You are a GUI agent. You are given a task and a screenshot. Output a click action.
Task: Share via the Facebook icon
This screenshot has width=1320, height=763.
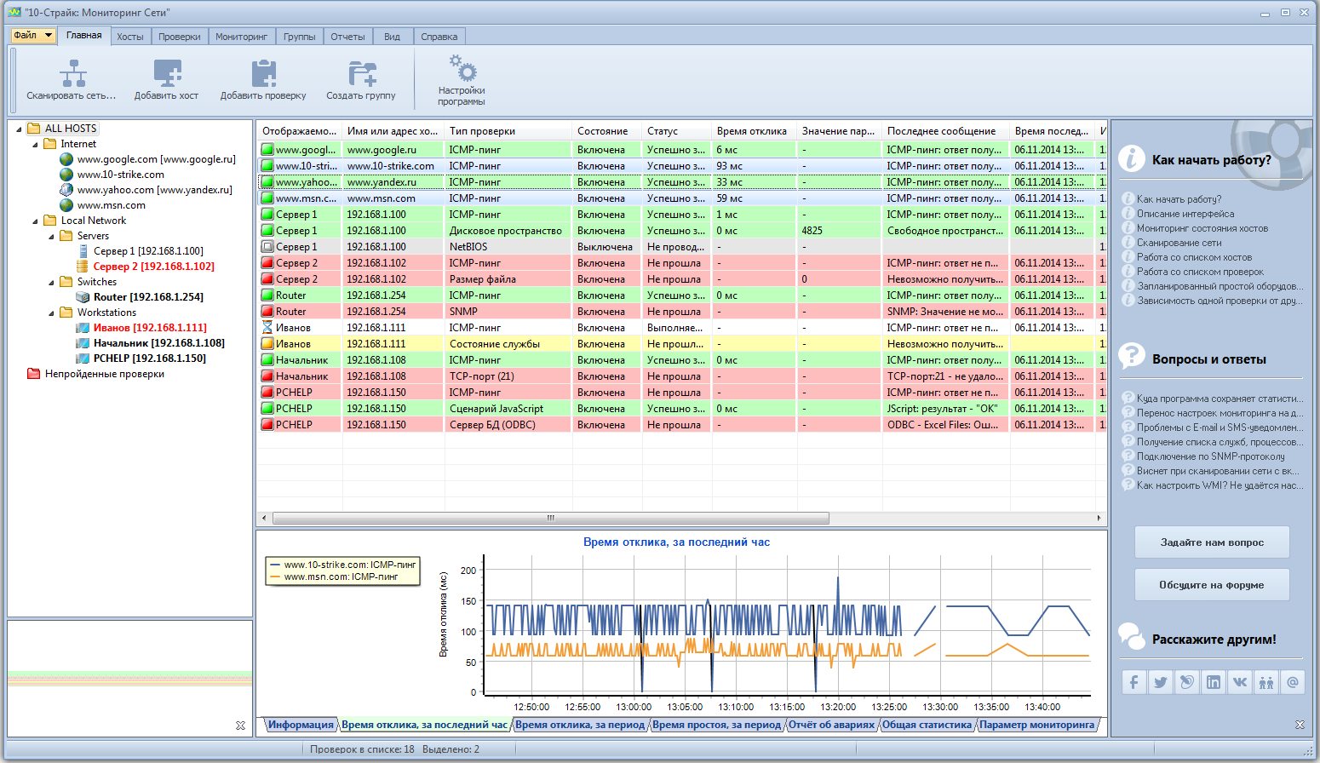pos(1133,682)
